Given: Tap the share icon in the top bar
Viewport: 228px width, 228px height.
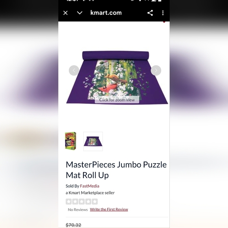Looking at the screenshot, I should pos(150,13).
